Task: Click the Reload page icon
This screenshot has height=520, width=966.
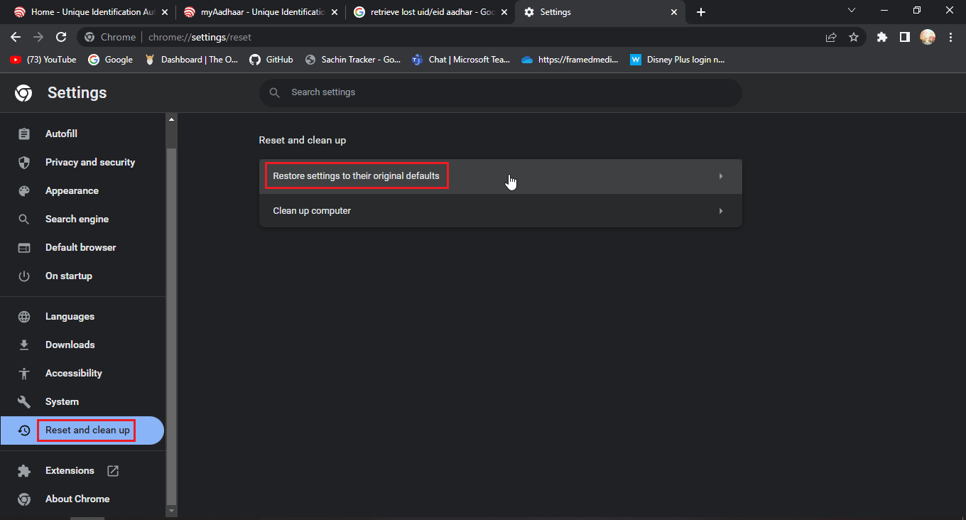Action: (61, 38)
